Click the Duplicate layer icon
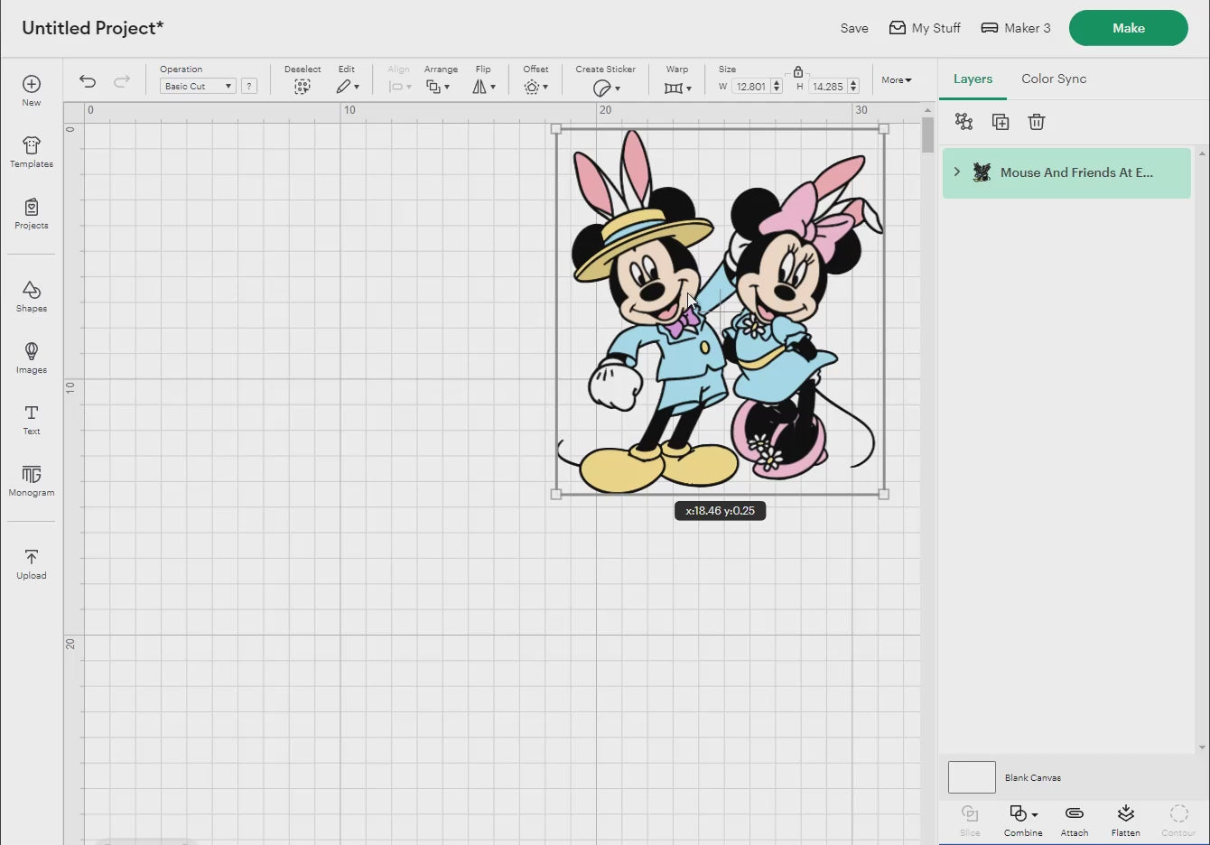 (x=1001, y=122)
